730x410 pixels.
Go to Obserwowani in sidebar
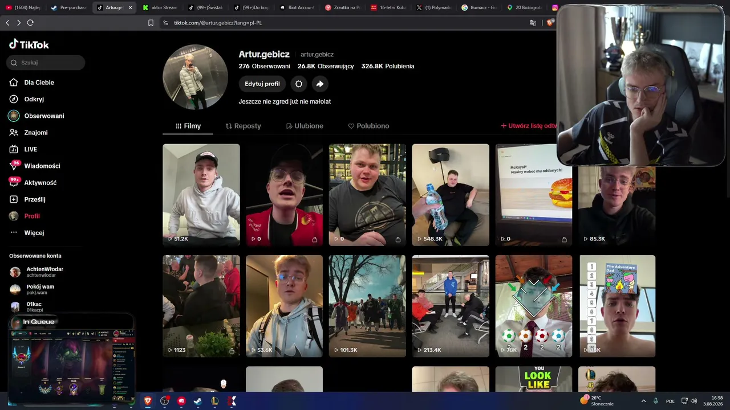(x=36, y=116)
